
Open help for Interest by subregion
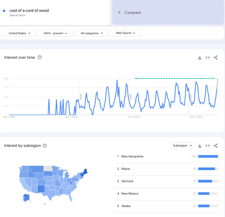(45, 145)
